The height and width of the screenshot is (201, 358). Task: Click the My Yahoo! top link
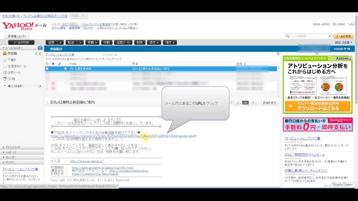pos(339,24)
